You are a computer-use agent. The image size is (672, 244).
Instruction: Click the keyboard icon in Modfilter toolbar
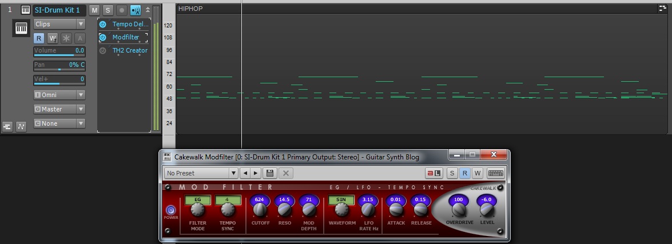[x=495, y=173]
